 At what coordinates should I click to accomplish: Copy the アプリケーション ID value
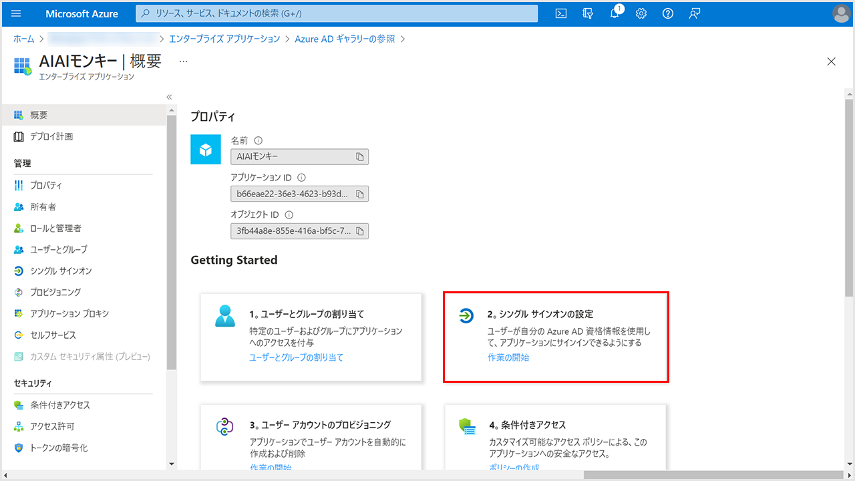pyautogui.click(x=359, y=194)
